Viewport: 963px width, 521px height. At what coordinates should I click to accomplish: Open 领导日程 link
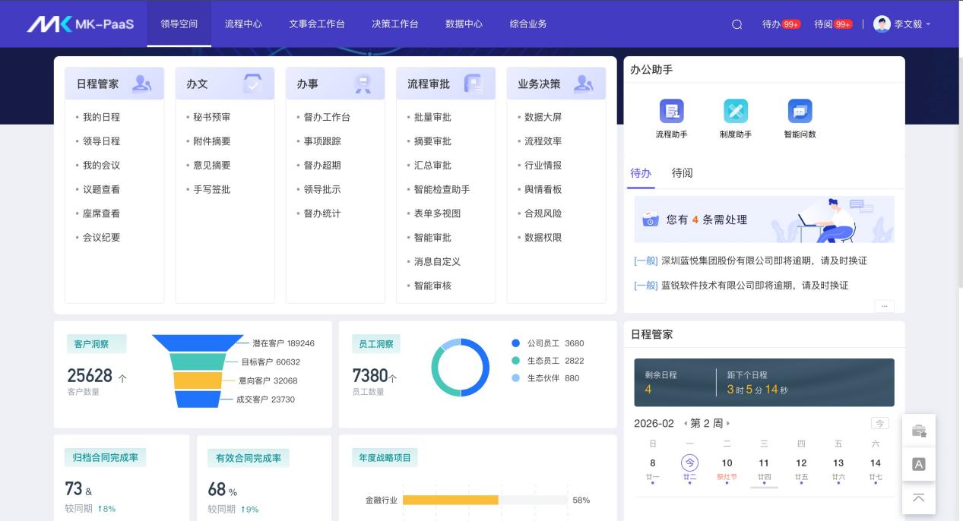(x=101, y=141)
